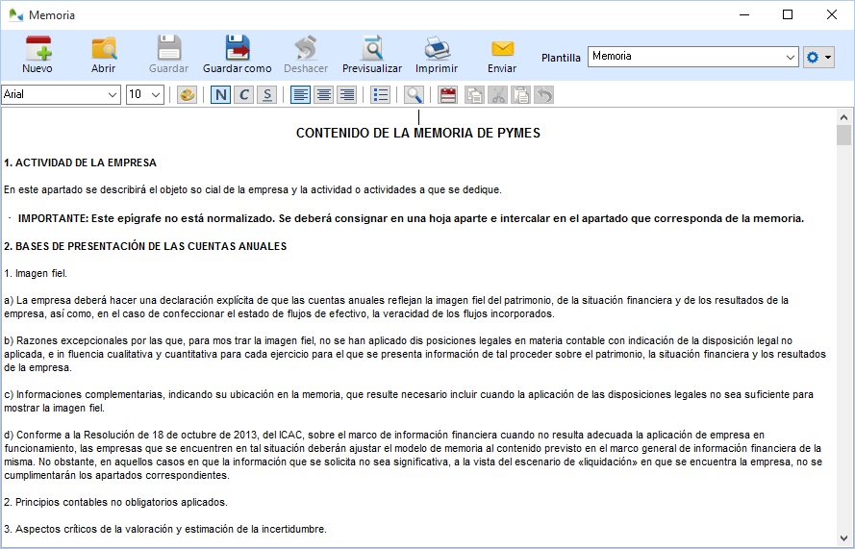Click line '3. Aspectos críticos de la valoración'
The height and width of the screenshot is (549, 855).
(165, 529)
